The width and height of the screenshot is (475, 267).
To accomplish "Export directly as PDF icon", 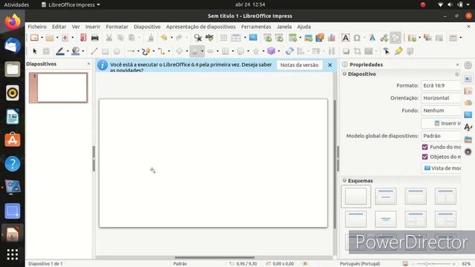I will tap(83, 38).
